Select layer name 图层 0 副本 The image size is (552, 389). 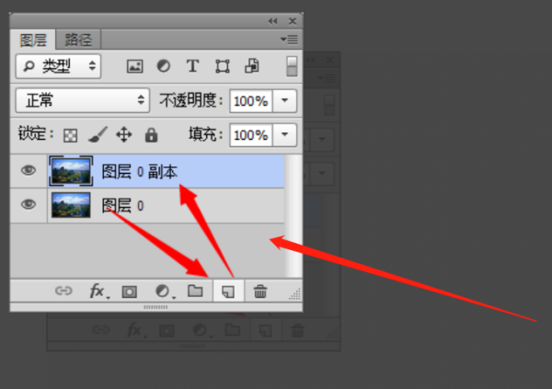(140, 172)
